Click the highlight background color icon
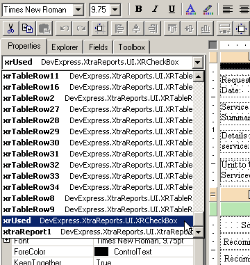Viewport: 250px width, 265px height. [x=208, y=9]
